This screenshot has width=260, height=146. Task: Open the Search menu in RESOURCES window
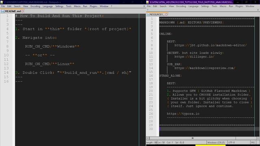[x=163, y=6]
